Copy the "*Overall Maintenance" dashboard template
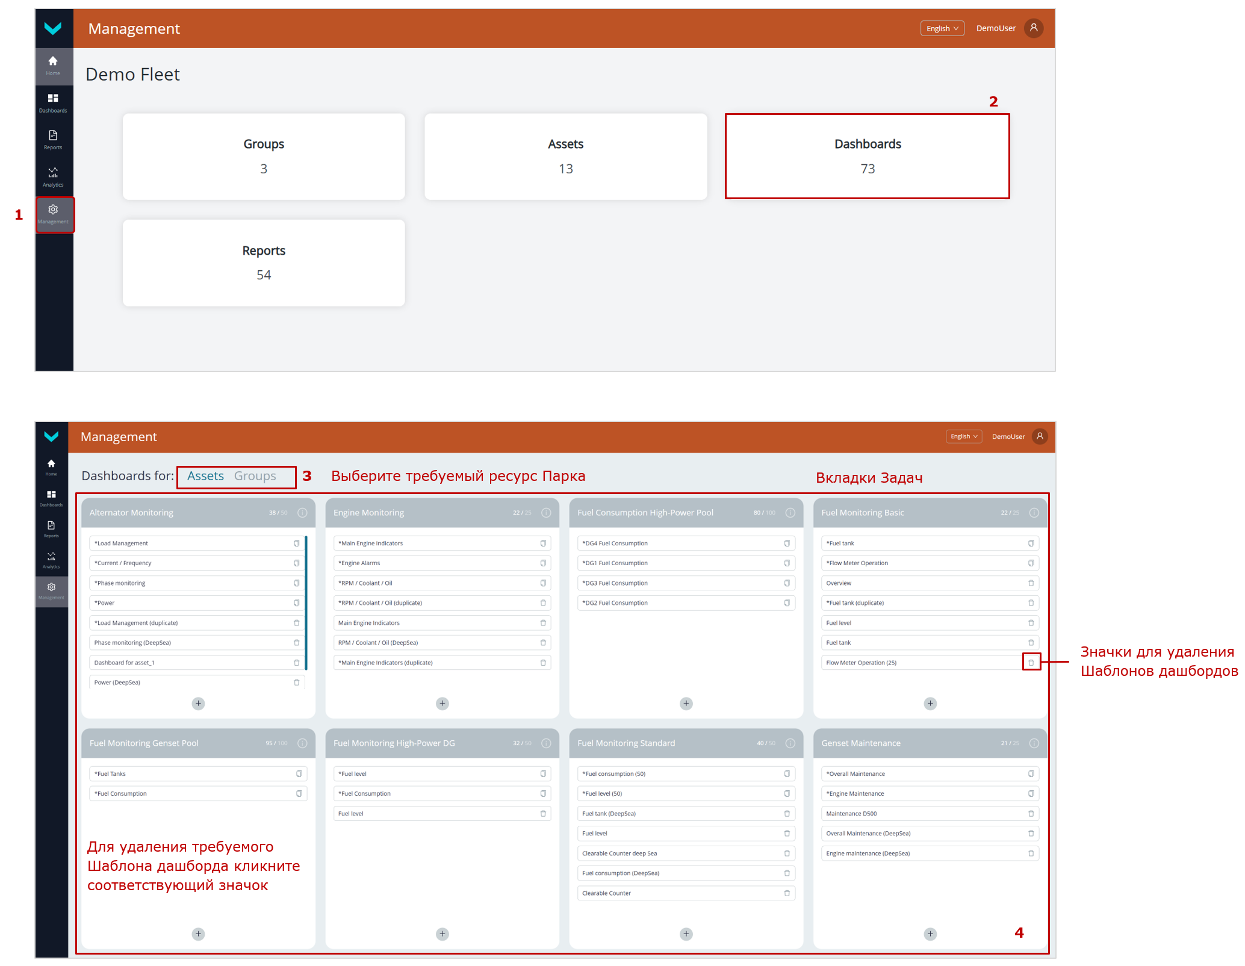Screen dimensions: 1245x966 click(x=1031, y=774)
